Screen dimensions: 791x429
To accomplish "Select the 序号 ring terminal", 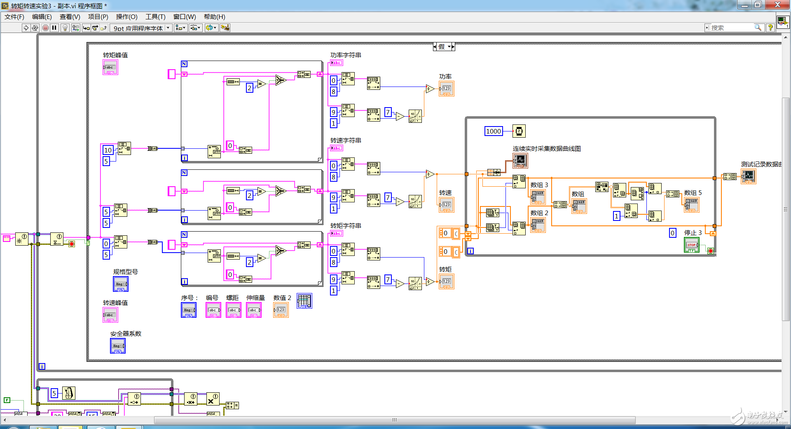I will (x=189, y=310).
